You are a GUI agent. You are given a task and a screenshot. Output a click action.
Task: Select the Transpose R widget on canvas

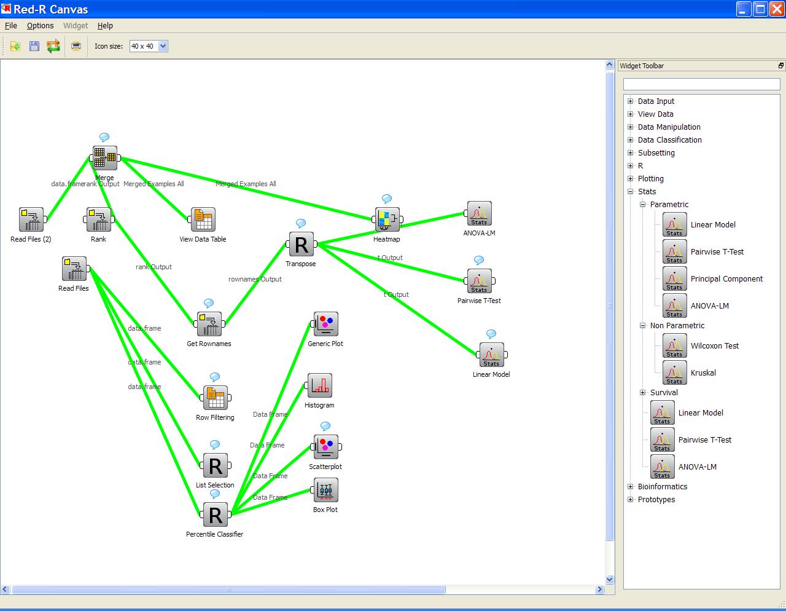[301, 245]
